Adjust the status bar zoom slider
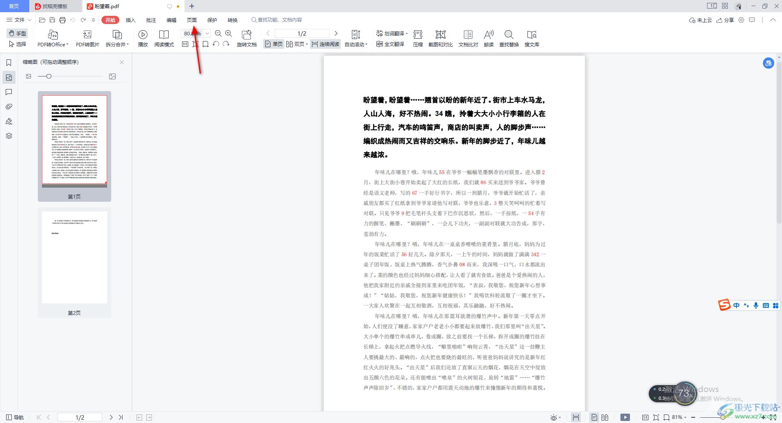The image size is (782, 423). (x=723, y=417)
